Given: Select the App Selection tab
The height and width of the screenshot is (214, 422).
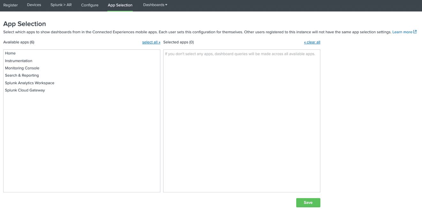Looking at the screenshot, I should [x=120, y=5].
